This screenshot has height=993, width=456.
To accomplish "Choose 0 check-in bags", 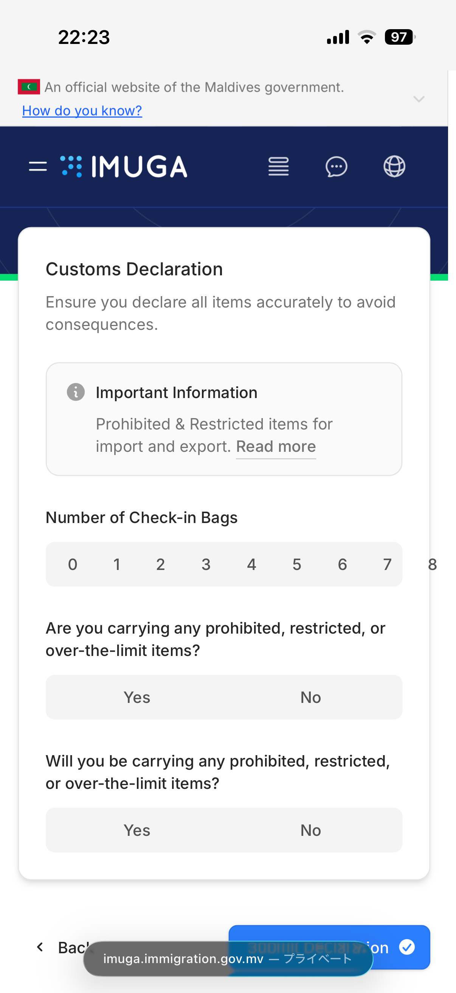I will pos(73,565).
